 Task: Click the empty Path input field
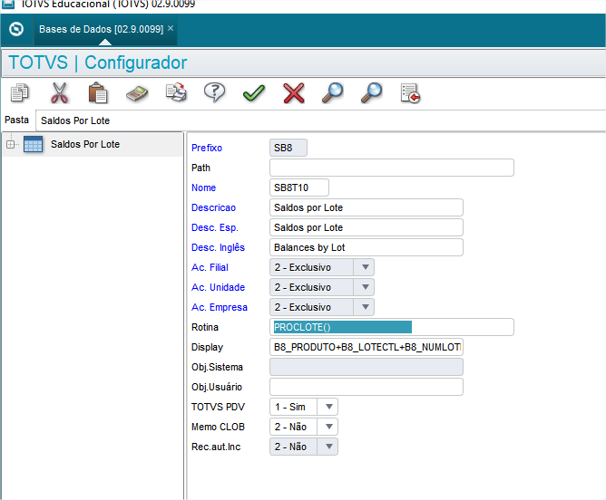coord(392,168)
